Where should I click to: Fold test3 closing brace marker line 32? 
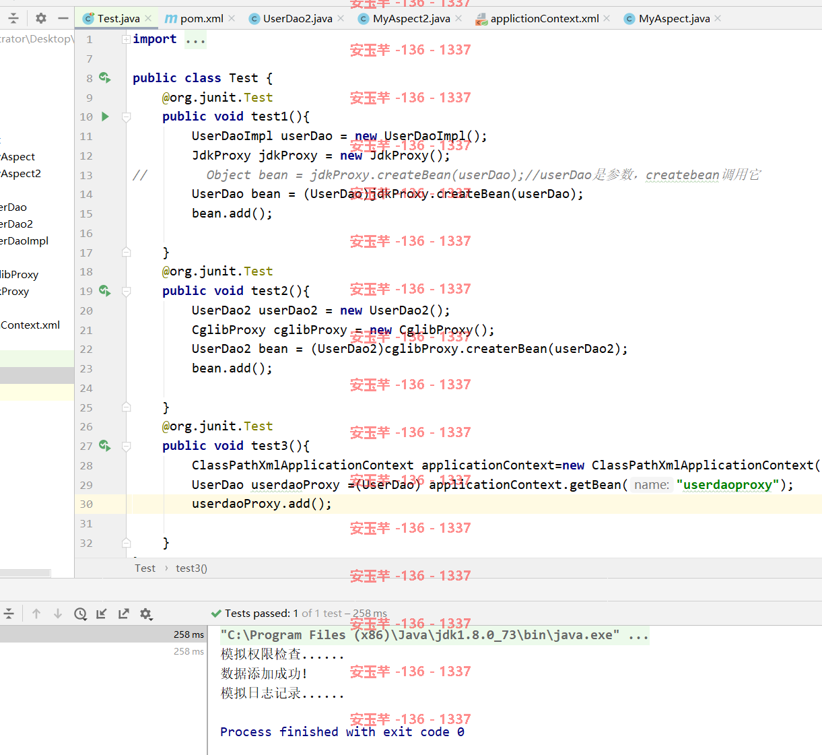click(126, 543)
